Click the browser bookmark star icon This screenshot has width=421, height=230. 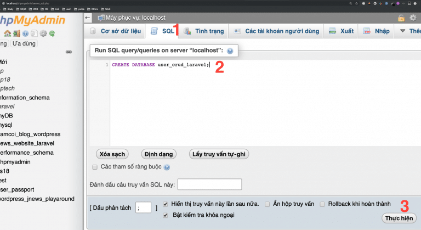click(x=356, y=3)
